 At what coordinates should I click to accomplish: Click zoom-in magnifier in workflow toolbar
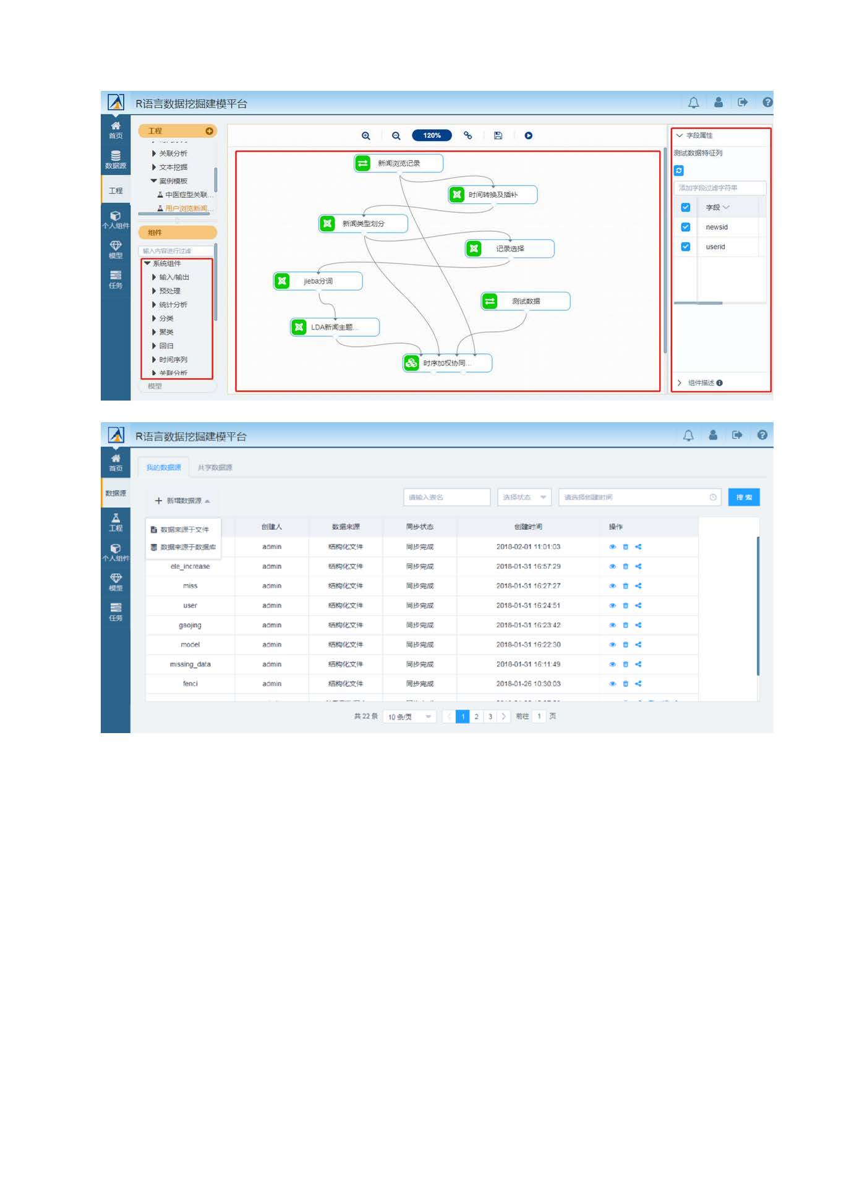pyautogui.click(x=366, y=136)
